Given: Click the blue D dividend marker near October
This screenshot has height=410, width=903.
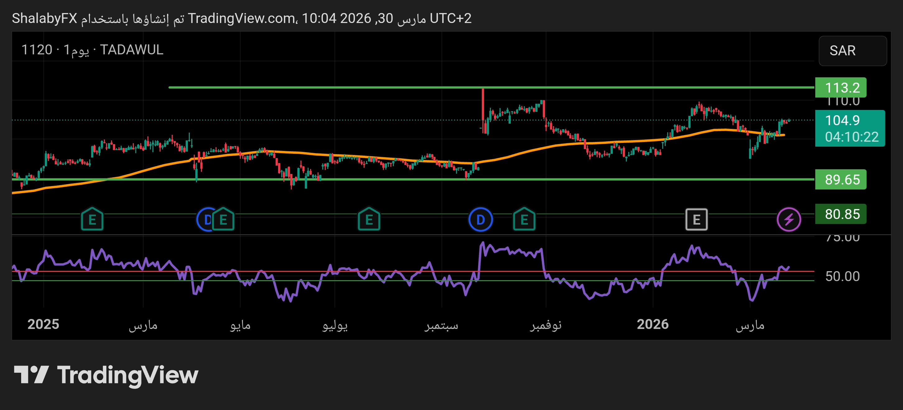Looking at the screenshot, I should pos(480,220).
